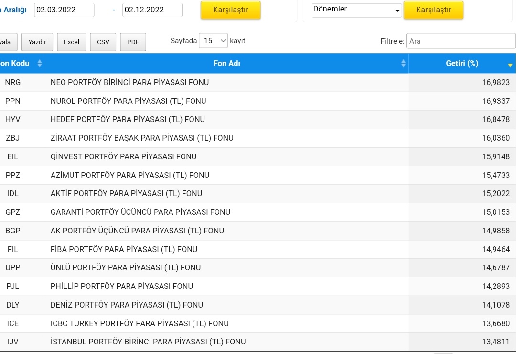Select HEDEF PORTFÖY PARA PİYASASI (TL) FONU
Image resolution: width=516 pixels, height=354 pixels.
[128, 119]
